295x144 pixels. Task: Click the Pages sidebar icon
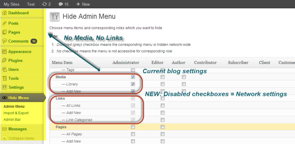tap(4, 32)
